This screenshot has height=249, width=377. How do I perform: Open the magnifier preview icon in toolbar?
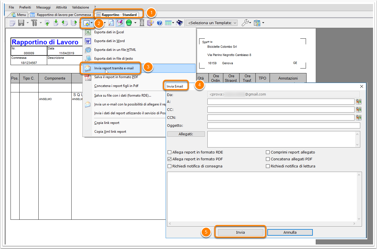pos(111,23)
